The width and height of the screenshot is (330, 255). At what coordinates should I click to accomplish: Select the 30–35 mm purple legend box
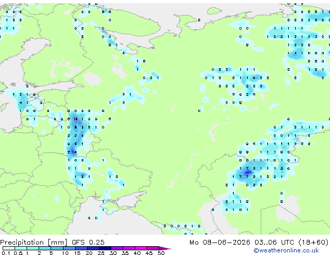[117, 248]
